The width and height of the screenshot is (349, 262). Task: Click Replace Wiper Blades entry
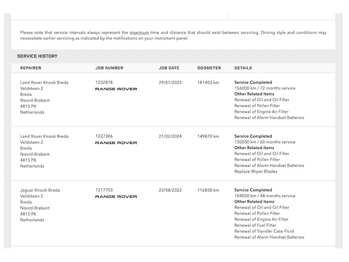click(256, 171)
